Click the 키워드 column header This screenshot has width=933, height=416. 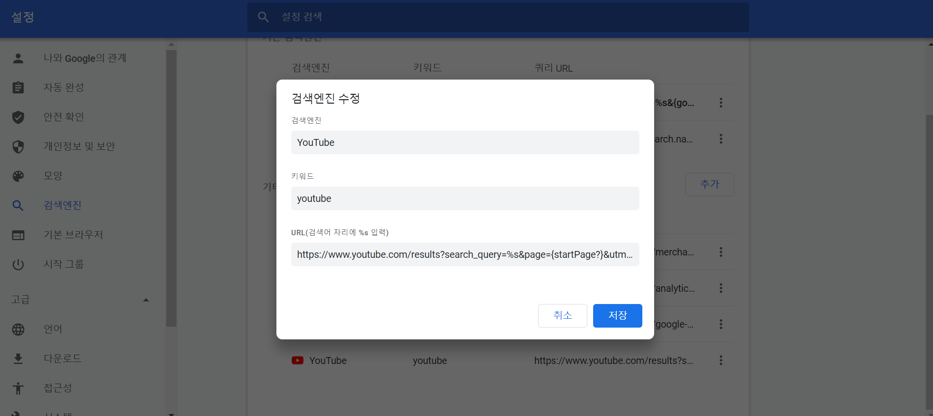pos(427,68)
